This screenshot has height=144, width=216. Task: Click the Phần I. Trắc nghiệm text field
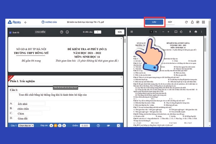(66, 81)
